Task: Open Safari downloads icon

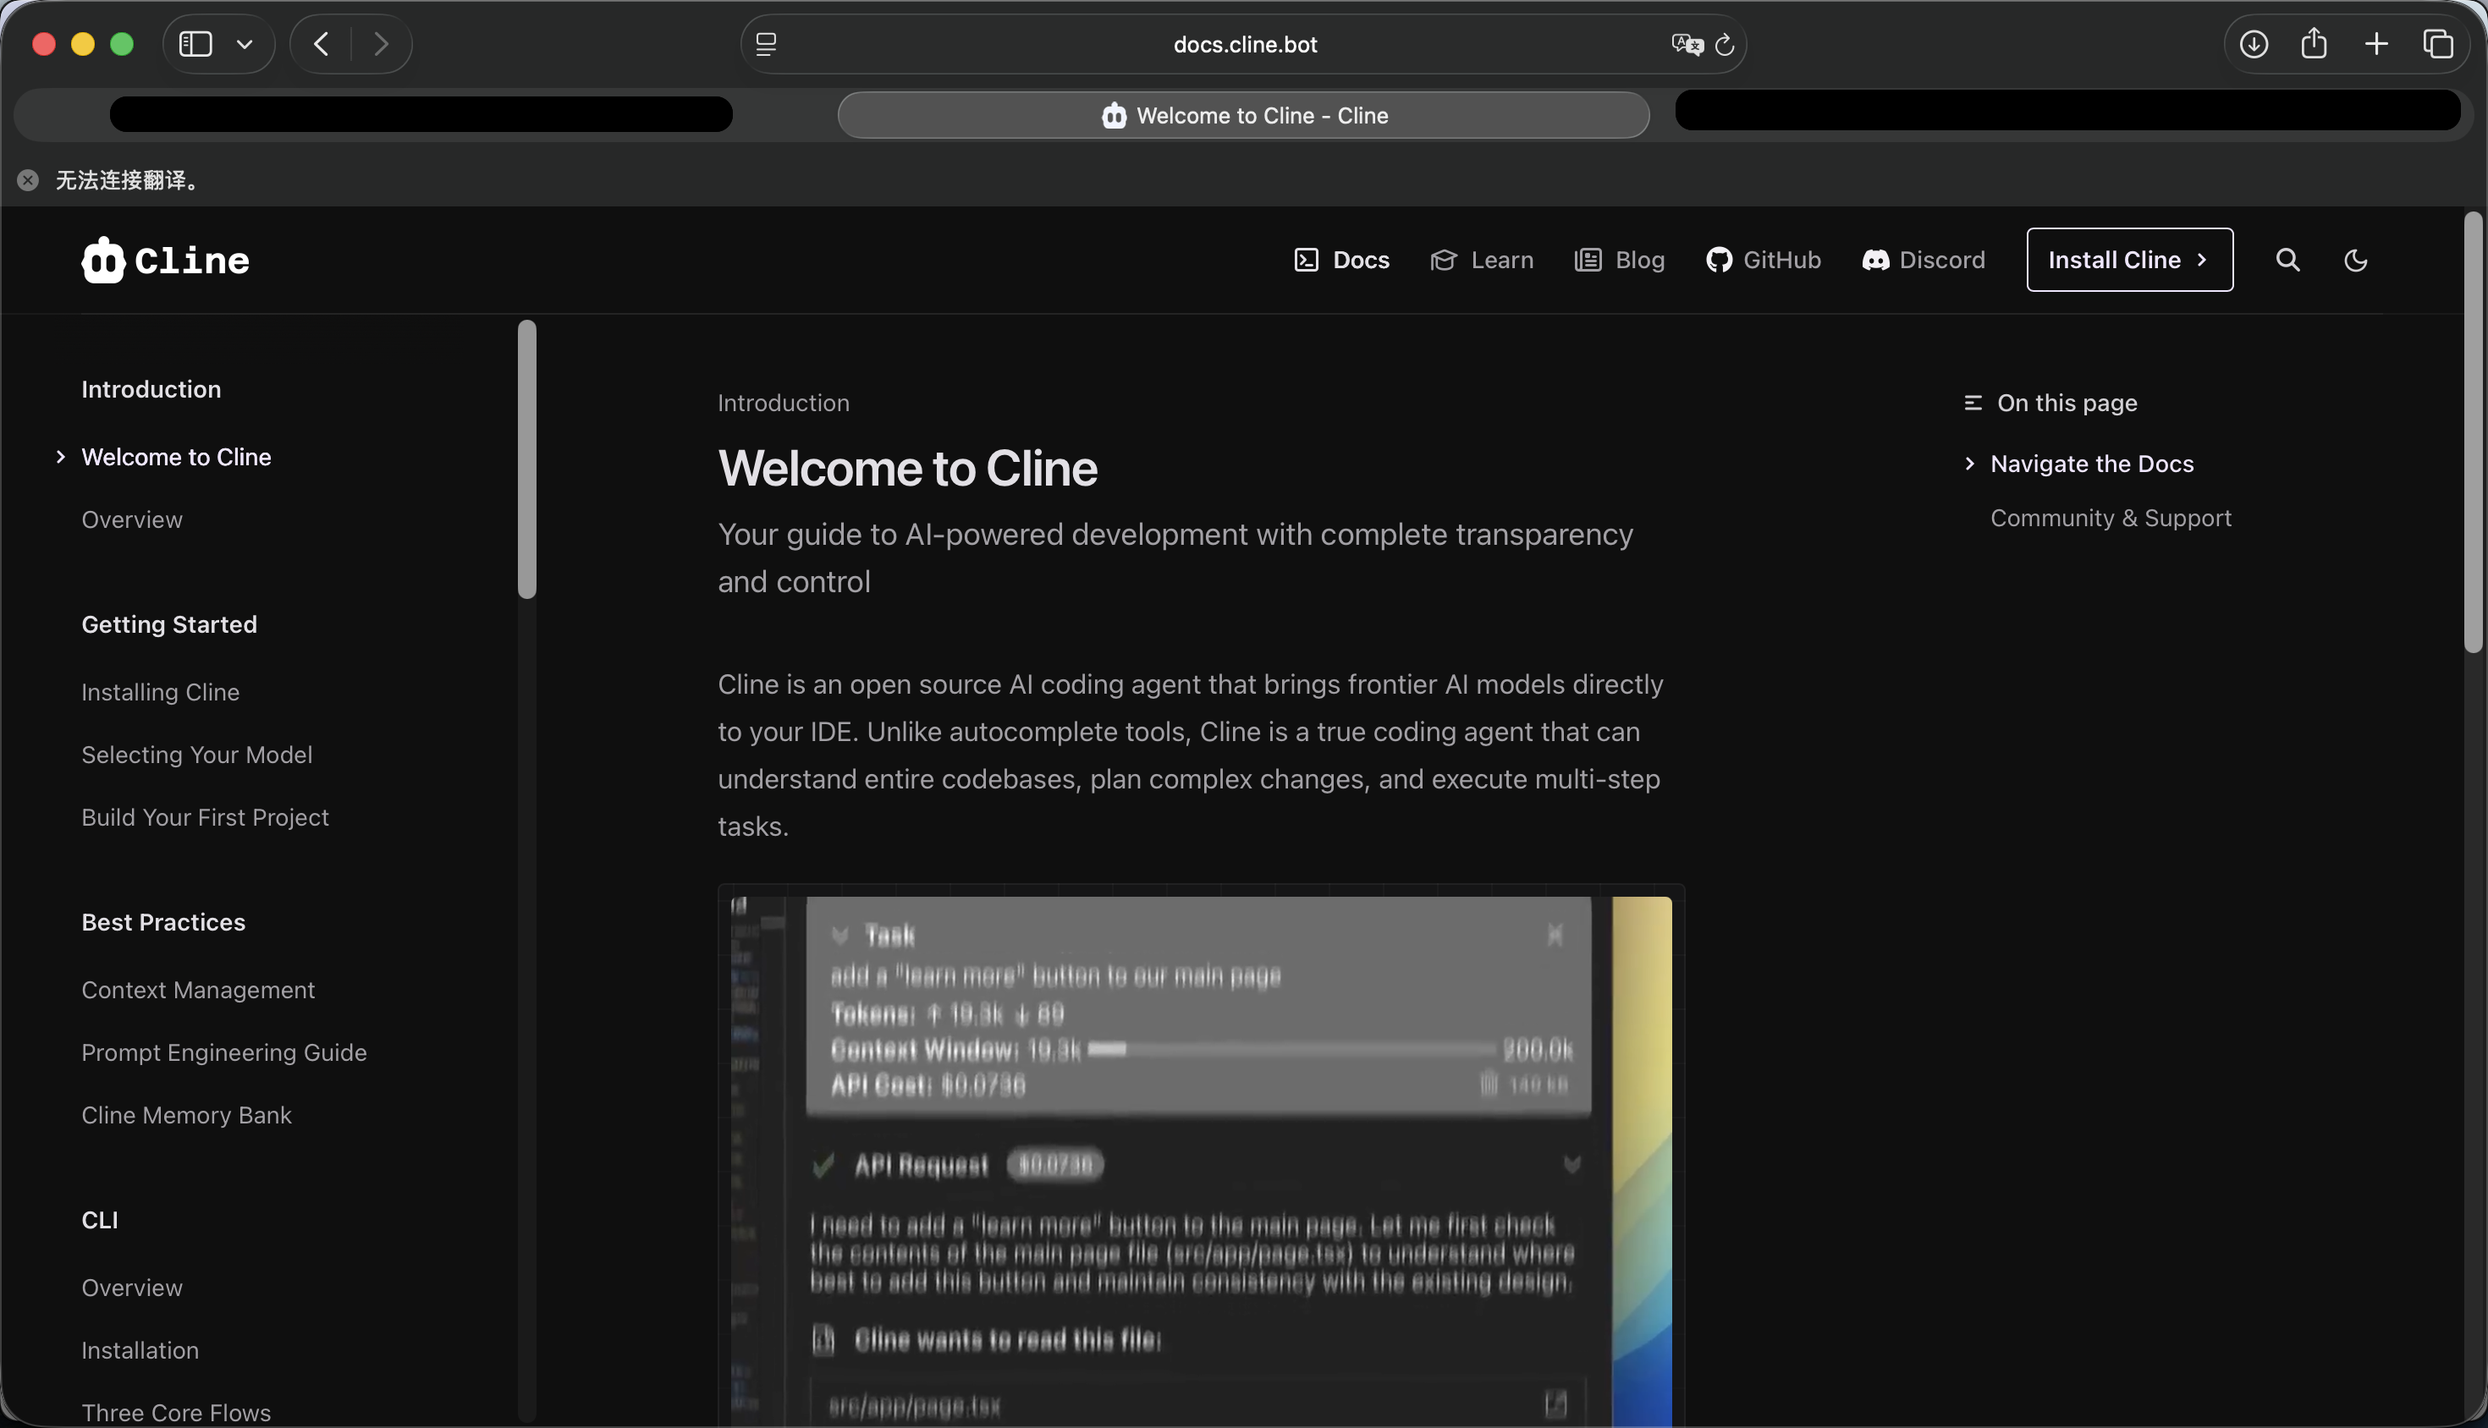Action: (x=2254, y=44)
